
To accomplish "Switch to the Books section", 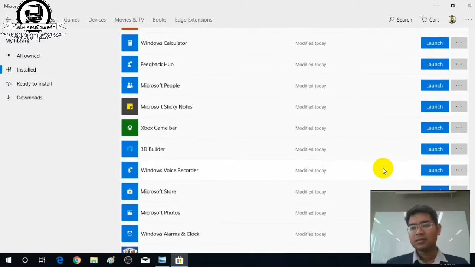I will pyautogui.click(x=159, y=20).
